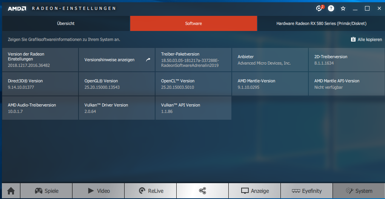Open the Video play section

pyautogui.click(x=99, y=191)
